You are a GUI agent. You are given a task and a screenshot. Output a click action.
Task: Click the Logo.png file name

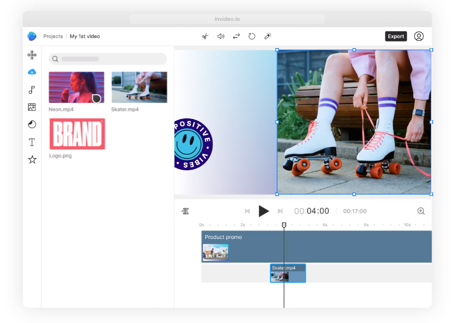(x=60, y=156)
